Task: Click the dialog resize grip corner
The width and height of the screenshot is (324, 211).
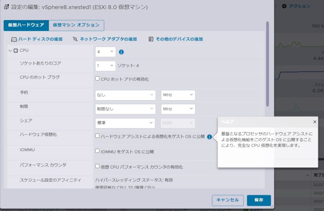Action: tap(272, 206)
